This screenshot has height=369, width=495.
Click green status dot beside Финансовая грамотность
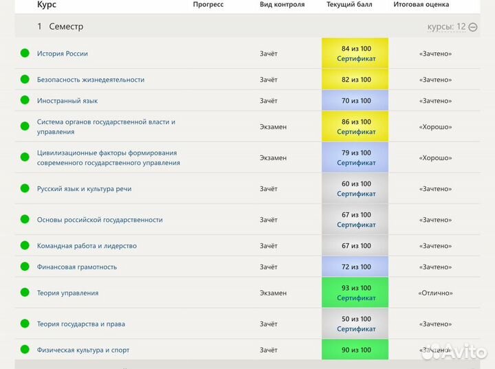click(25, 267)
